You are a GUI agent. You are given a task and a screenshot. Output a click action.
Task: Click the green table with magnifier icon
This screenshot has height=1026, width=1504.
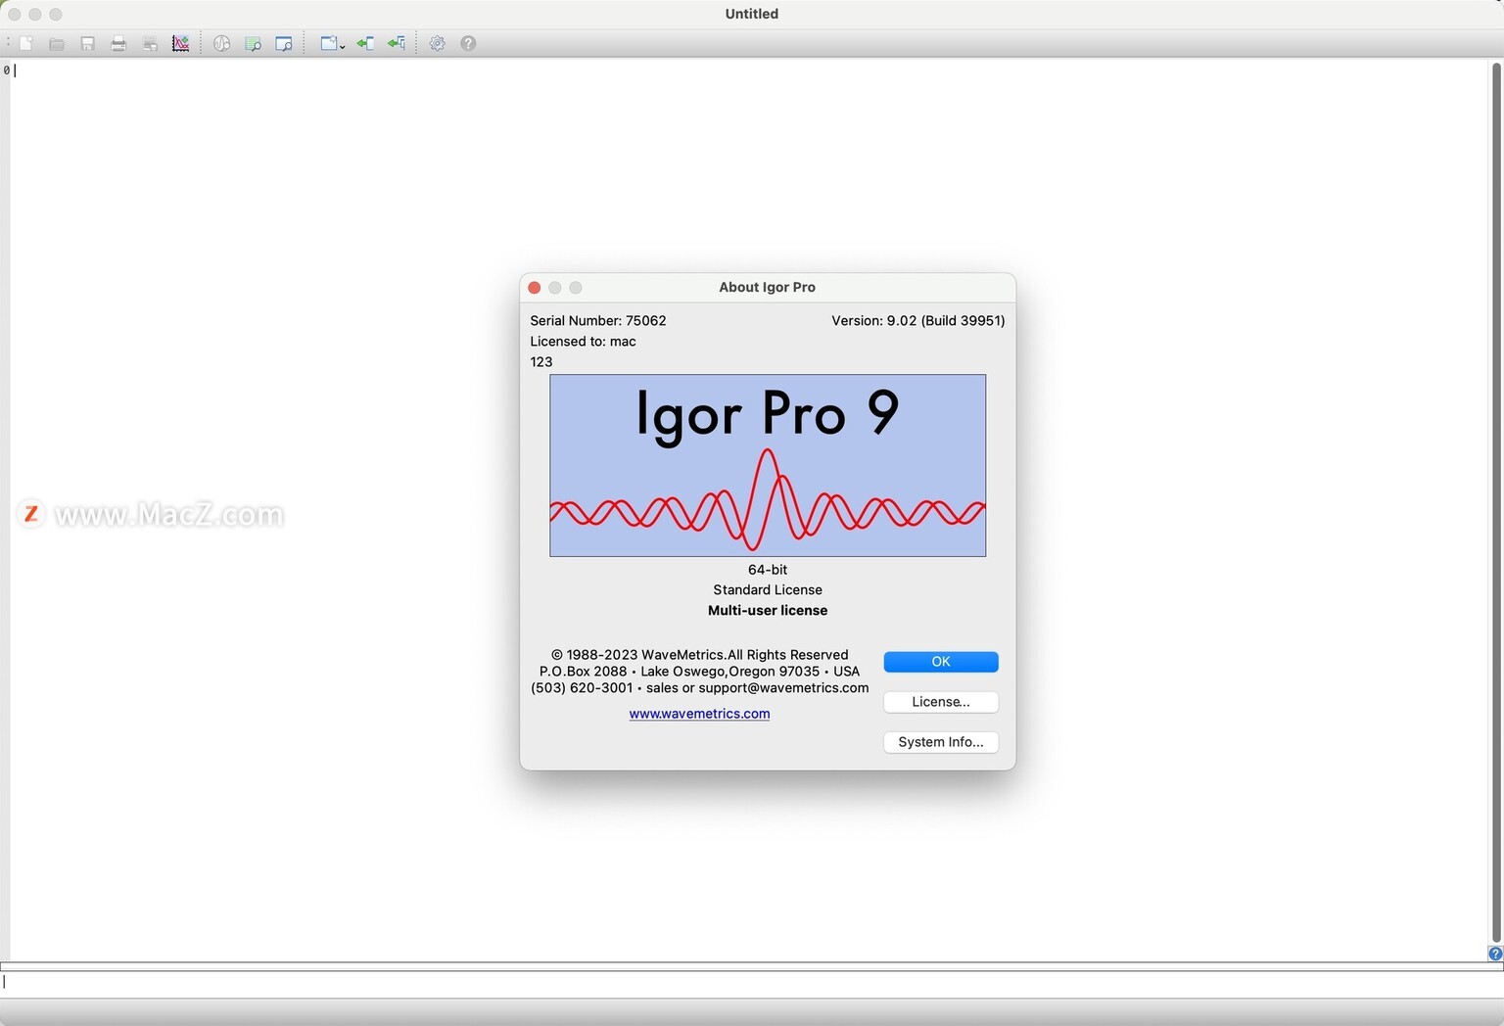click(254, 44)
